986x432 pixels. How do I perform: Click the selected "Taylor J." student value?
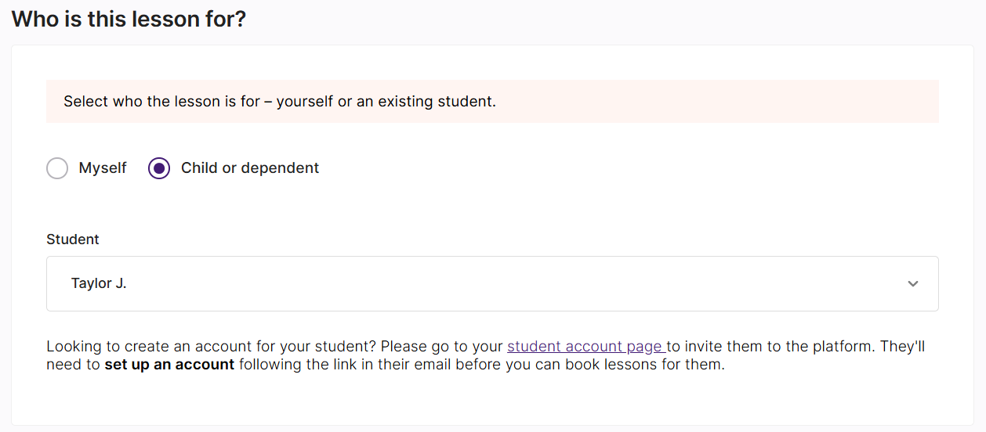pos(99,283)
